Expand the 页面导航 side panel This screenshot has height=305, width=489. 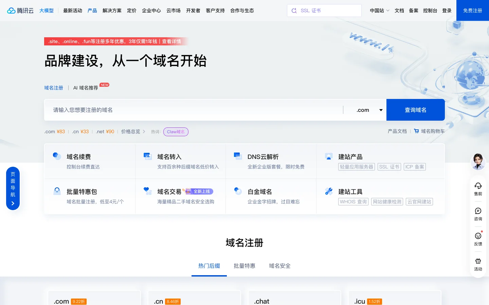tap(13, 188)
